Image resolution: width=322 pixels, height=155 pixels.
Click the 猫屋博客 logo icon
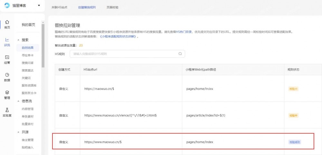tap(7, 5)
